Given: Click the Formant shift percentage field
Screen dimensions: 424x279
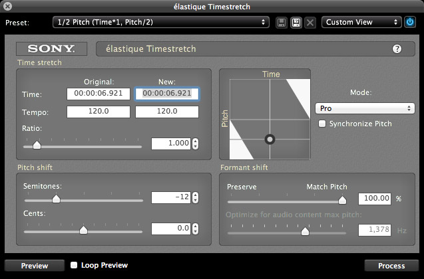Looking at the screenshot, I should 375,199.
